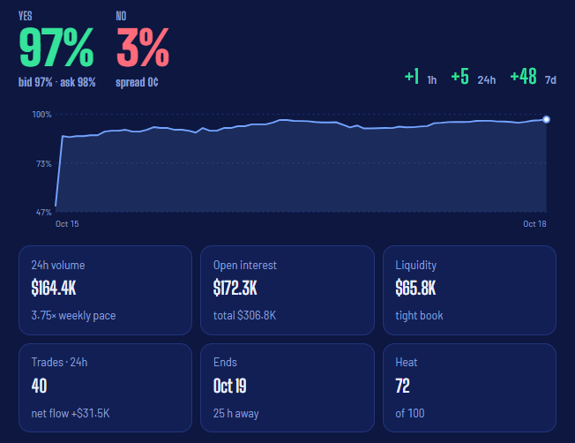Screen dimensions: 575x443
Task: Click the 72 heat score
Action: click(402, 386)
